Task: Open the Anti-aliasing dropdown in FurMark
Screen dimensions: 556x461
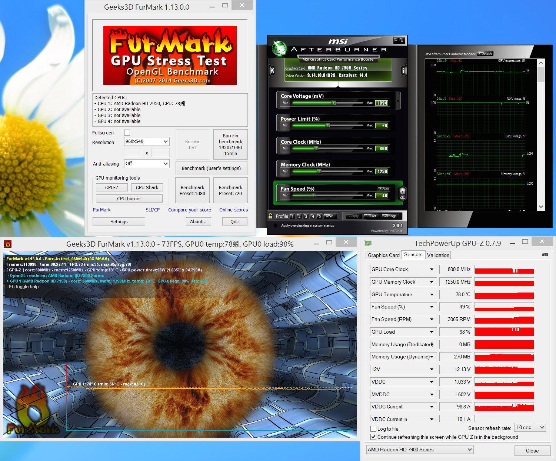Action: pyautogui.click(x=147, y=164)
